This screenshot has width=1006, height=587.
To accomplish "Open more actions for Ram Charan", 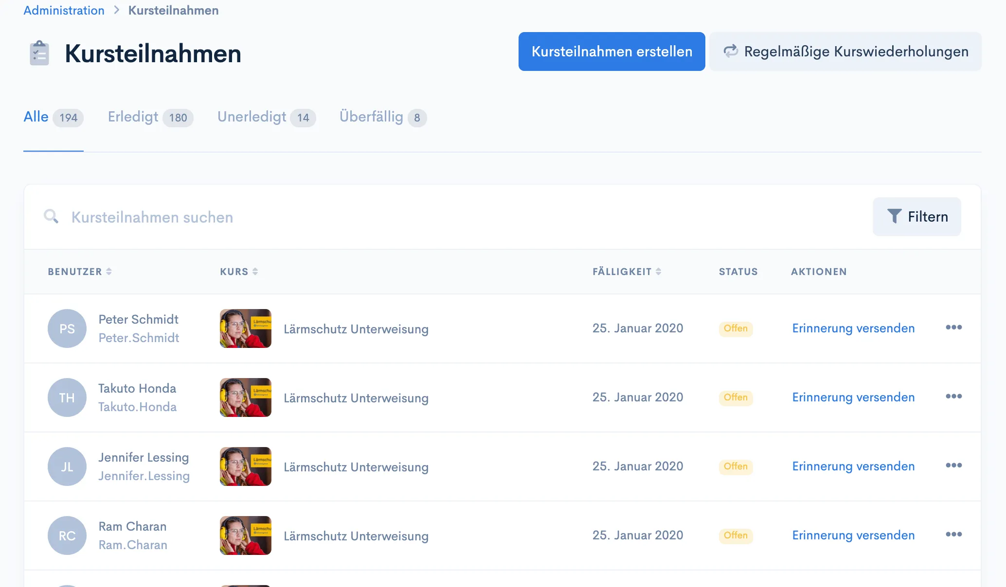I will (x=953, y=535).
